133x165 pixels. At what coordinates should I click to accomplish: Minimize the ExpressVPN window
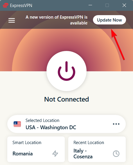pyautogui.click(x=90, y=5)
